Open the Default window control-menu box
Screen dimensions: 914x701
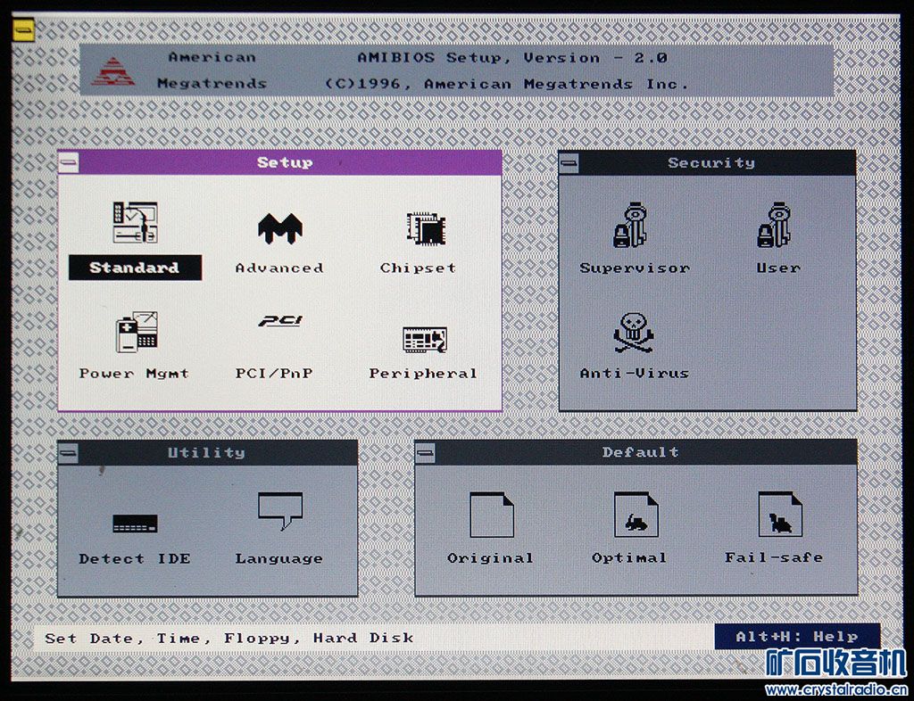(426, 452)
